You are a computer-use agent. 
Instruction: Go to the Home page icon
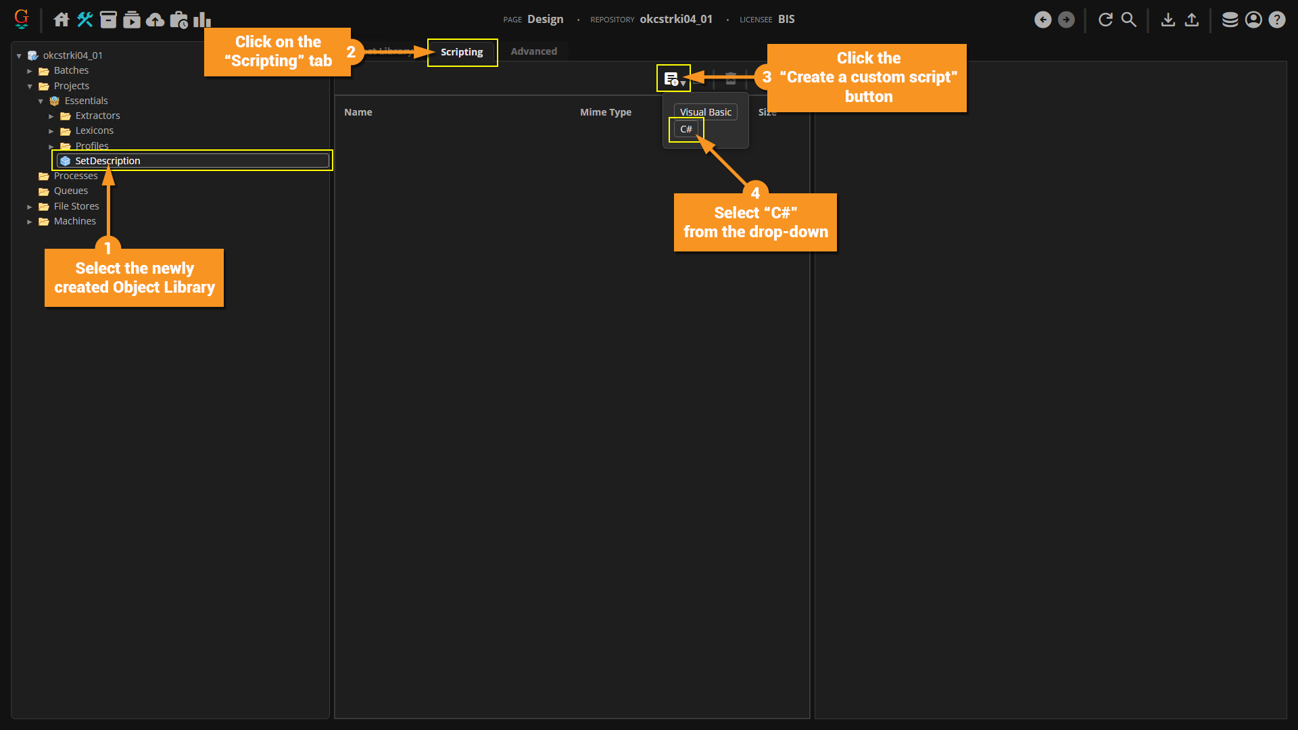62,20
